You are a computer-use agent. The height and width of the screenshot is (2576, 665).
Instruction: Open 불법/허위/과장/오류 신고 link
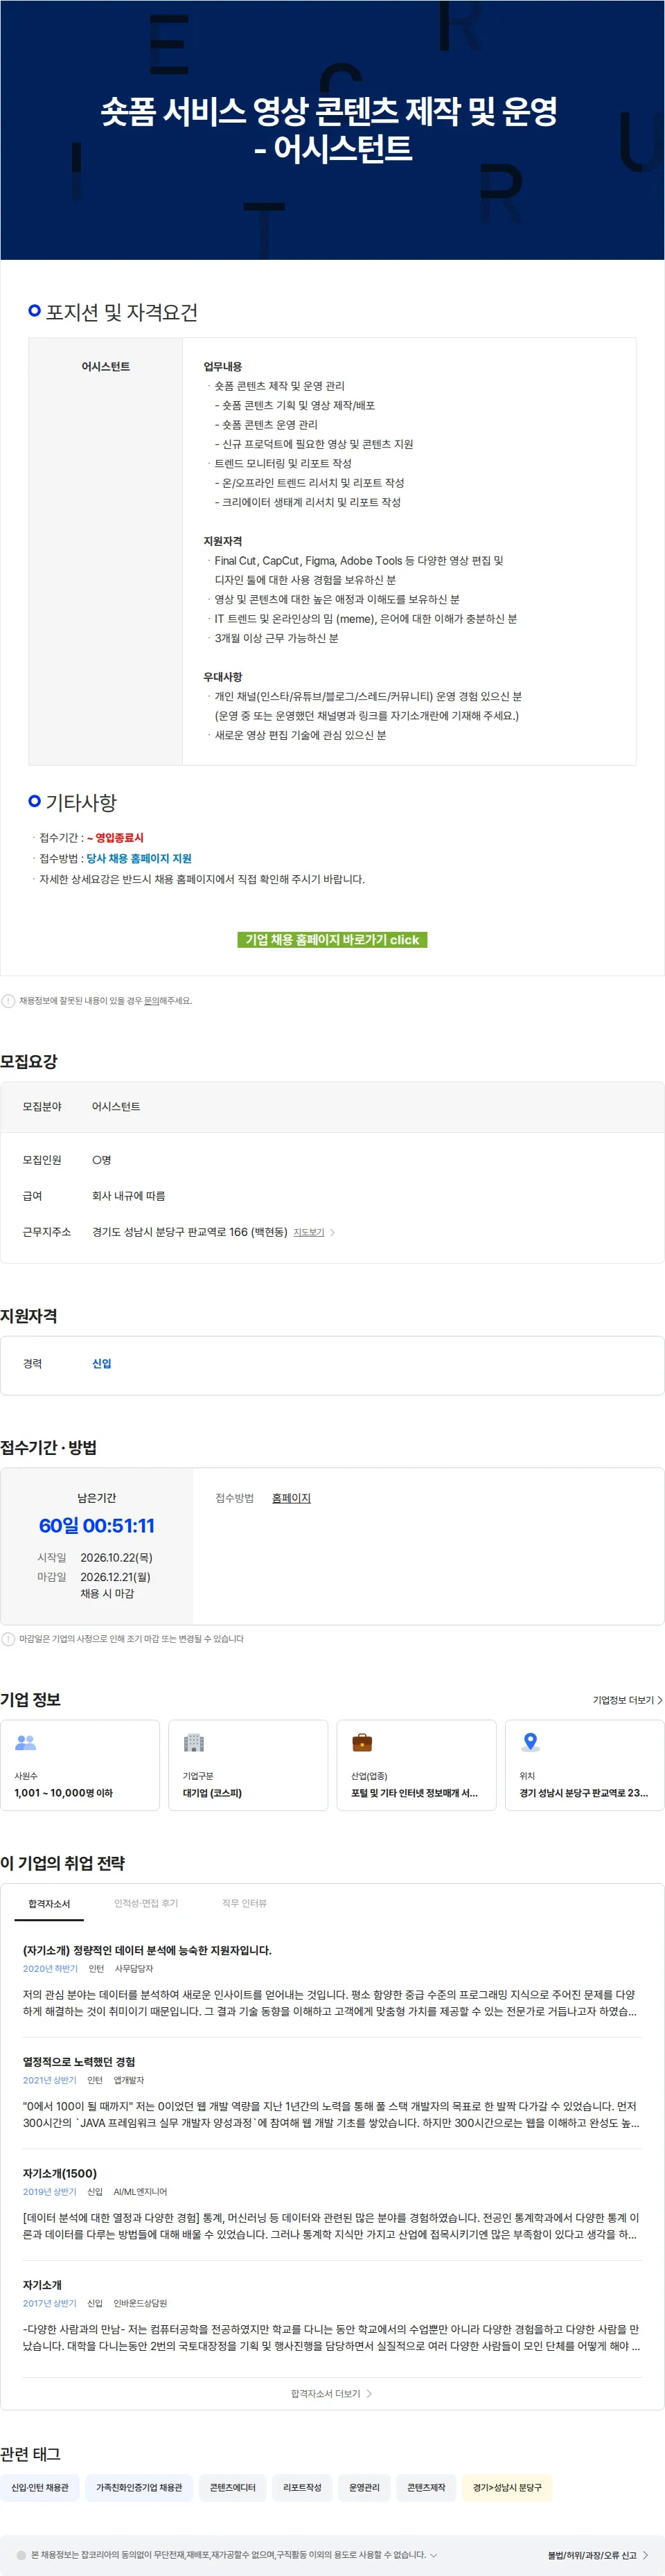pyautogui.click(x=598, y=2555)
